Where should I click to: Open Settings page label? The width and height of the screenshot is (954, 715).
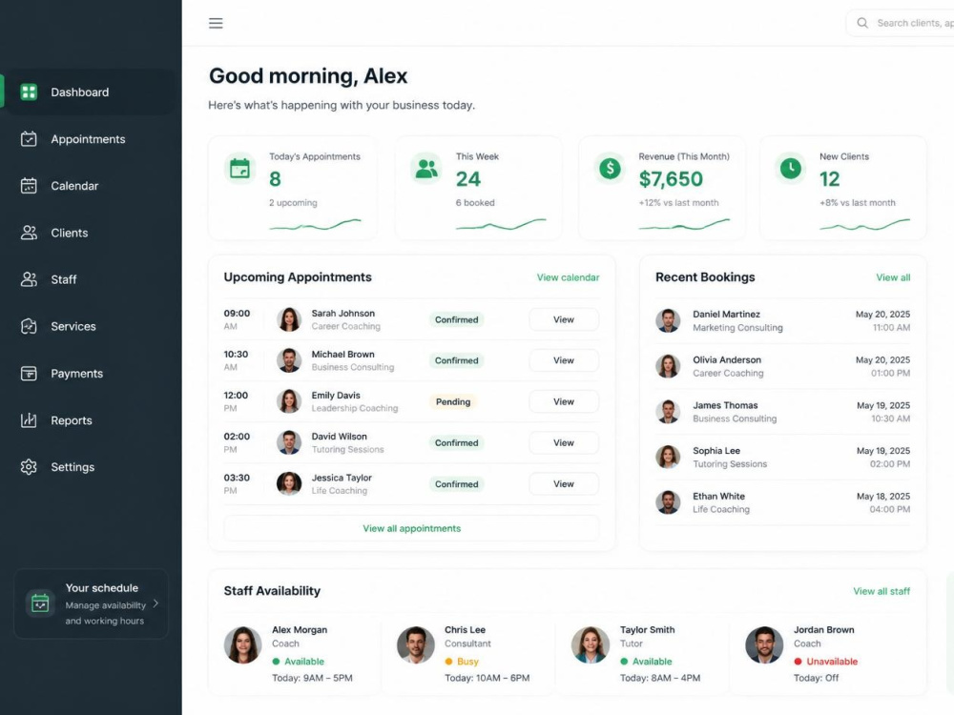pyautogui.click(x=73, y=467)
